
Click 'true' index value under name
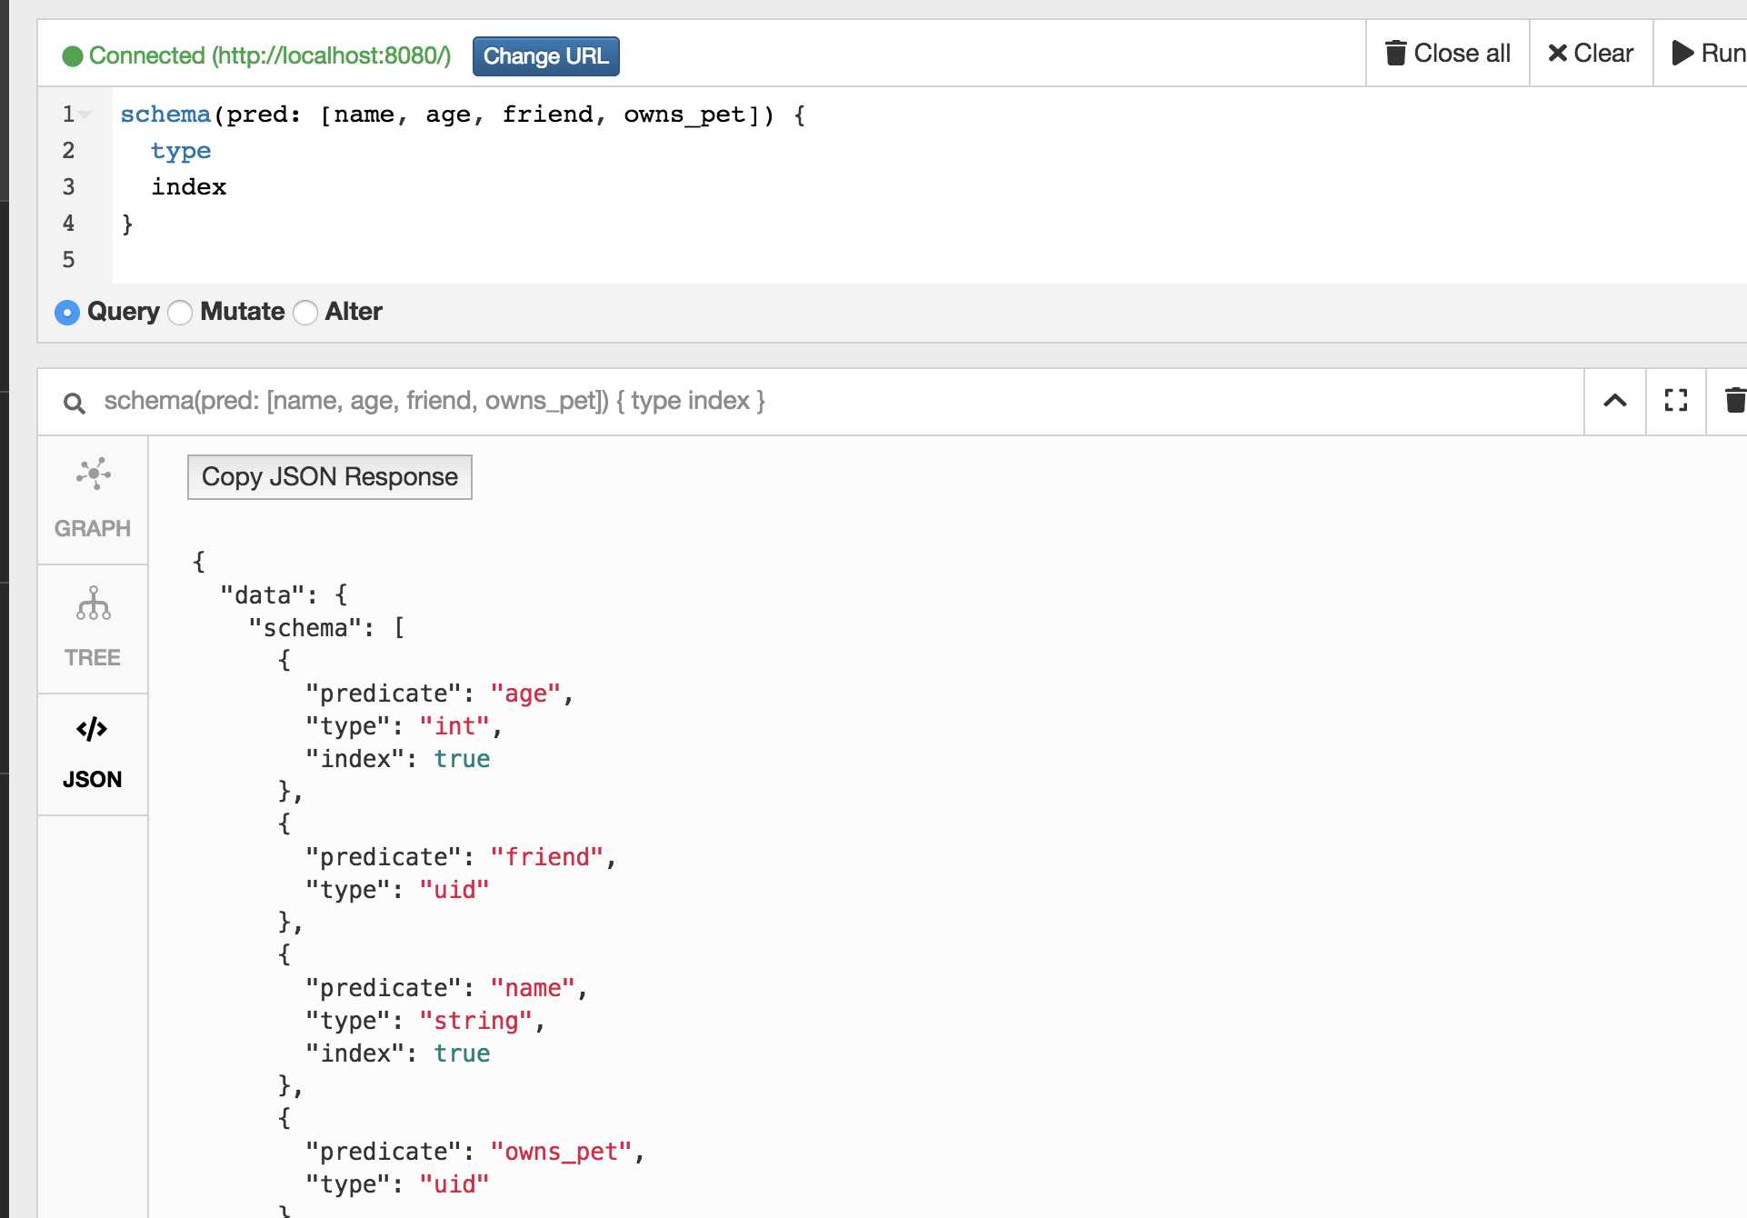point(462,1053)
